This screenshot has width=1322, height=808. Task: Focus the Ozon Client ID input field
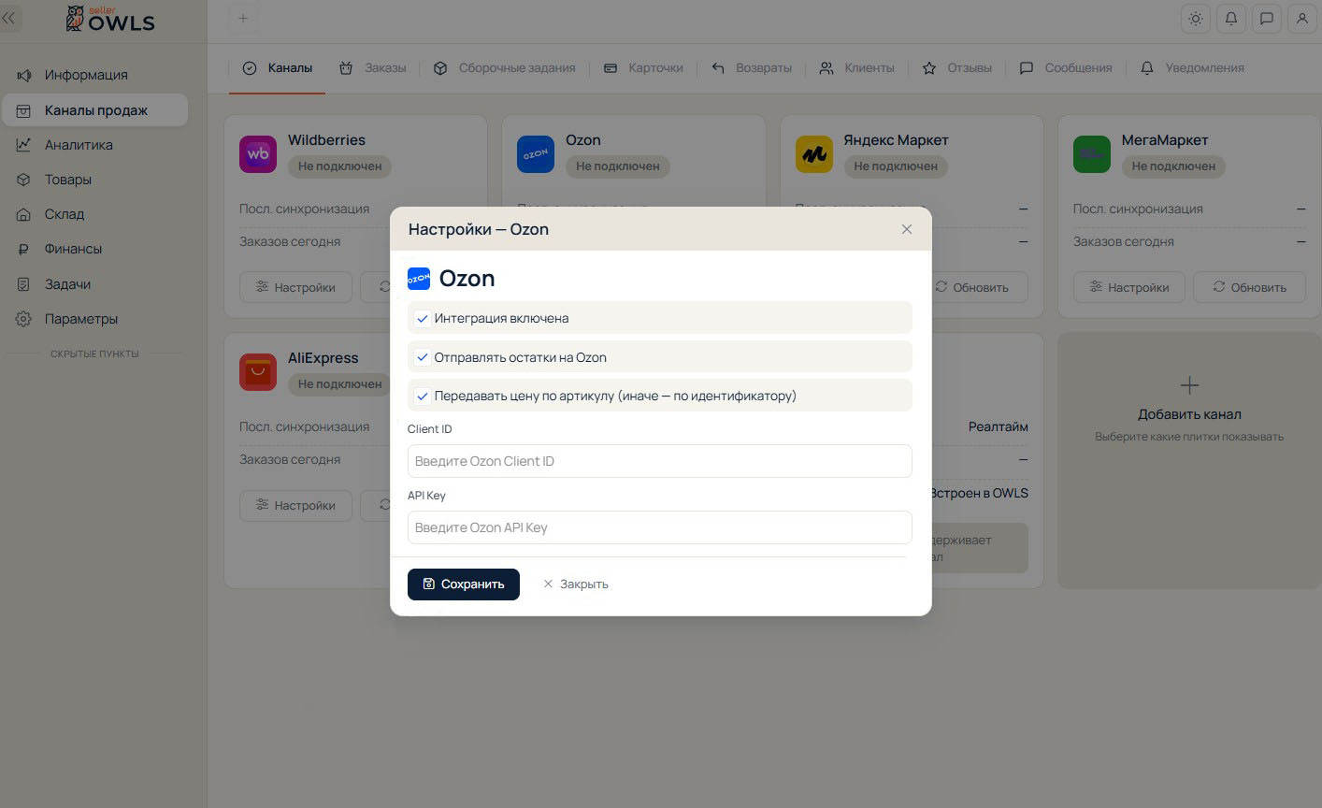pos(659,461)
